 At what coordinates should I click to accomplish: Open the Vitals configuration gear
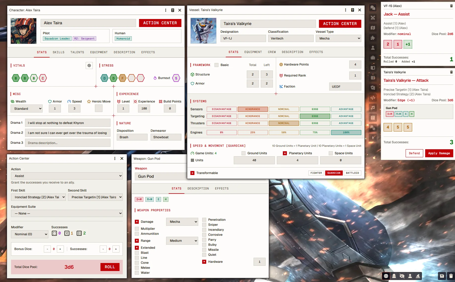(89, 65)
